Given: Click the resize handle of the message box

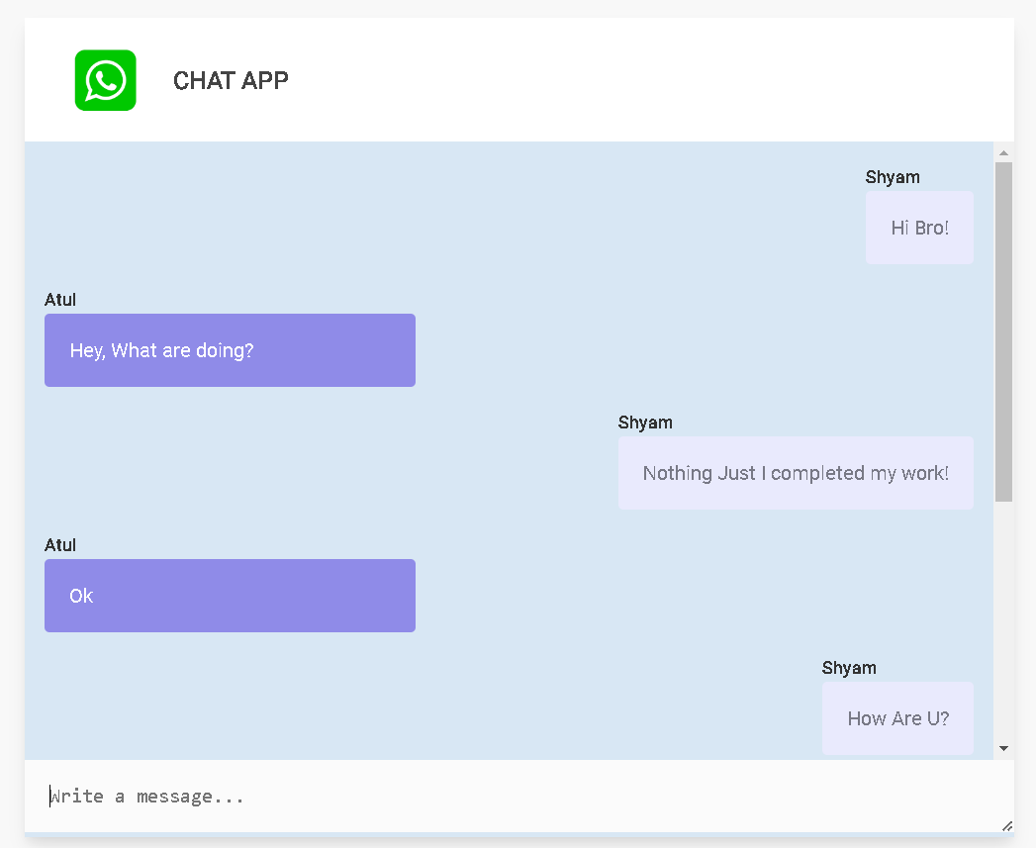Looking at the screenshot, I should (1007, 825).
